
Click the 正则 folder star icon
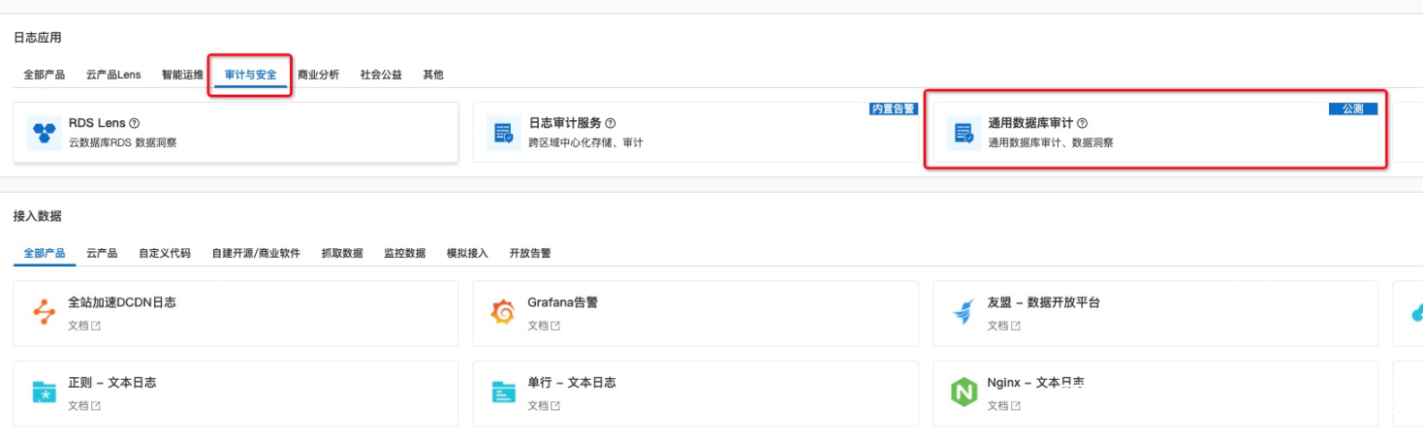(44, 392)
